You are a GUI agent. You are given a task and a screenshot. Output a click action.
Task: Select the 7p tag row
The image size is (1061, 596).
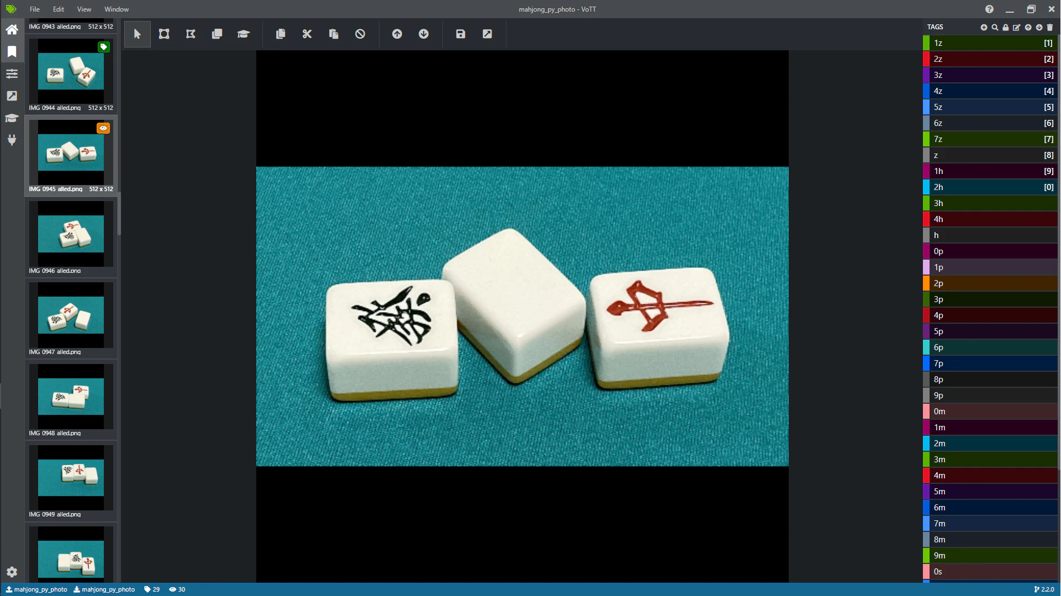click(x=990, y=363)
